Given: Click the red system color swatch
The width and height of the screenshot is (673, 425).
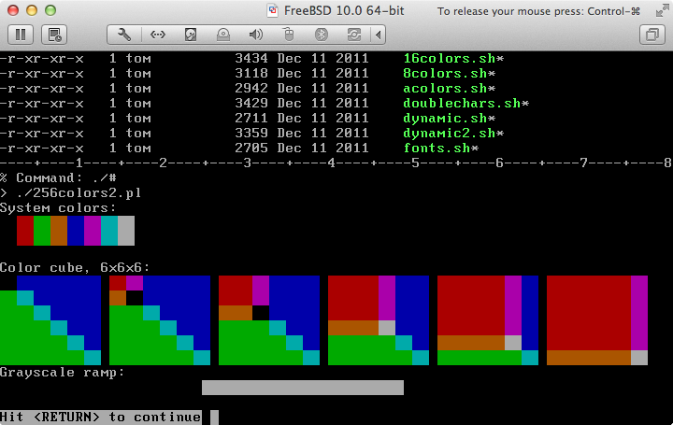Looking at the screenshot, I should pos(25,231).
